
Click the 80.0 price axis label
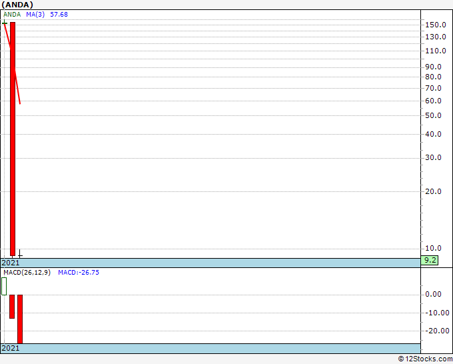point(434,77)
